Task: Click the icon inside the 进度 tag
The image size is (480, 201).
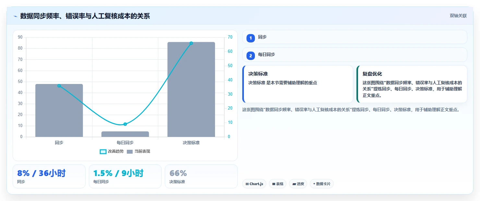Action: coord(294,184)
